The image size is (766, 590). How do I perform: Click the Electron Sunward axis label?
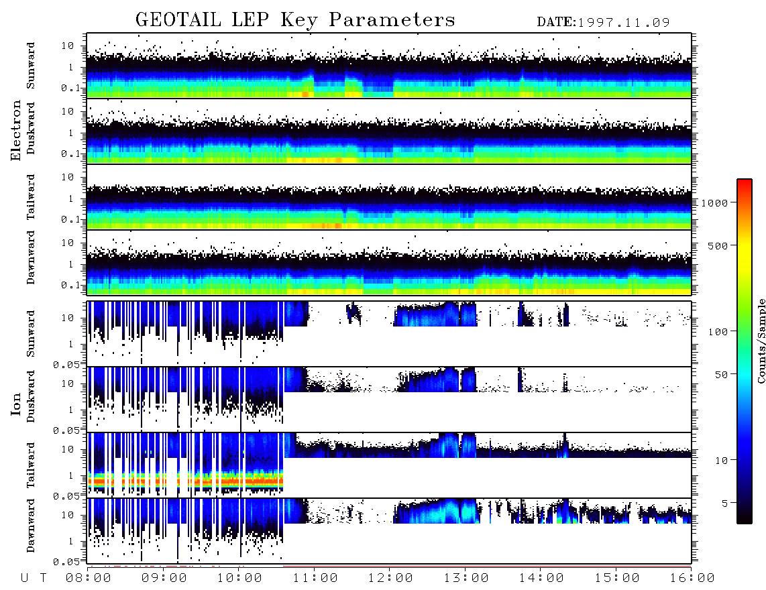pos(30,66)
